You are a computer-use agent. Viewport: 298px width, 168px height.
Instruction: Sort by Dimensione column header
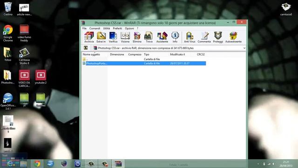pyautogui.click(x=117, y=55)
